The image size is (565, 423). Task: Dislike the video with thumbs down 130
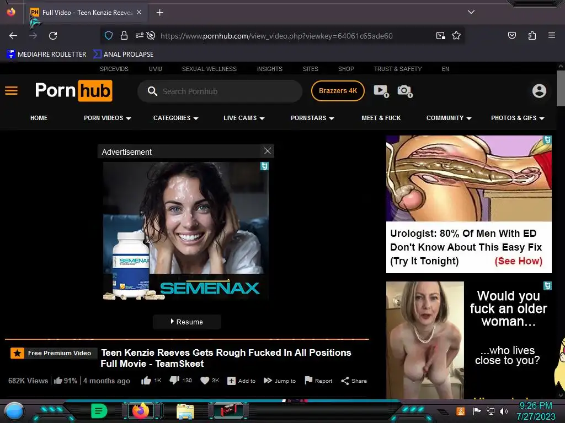click(180, 381)
